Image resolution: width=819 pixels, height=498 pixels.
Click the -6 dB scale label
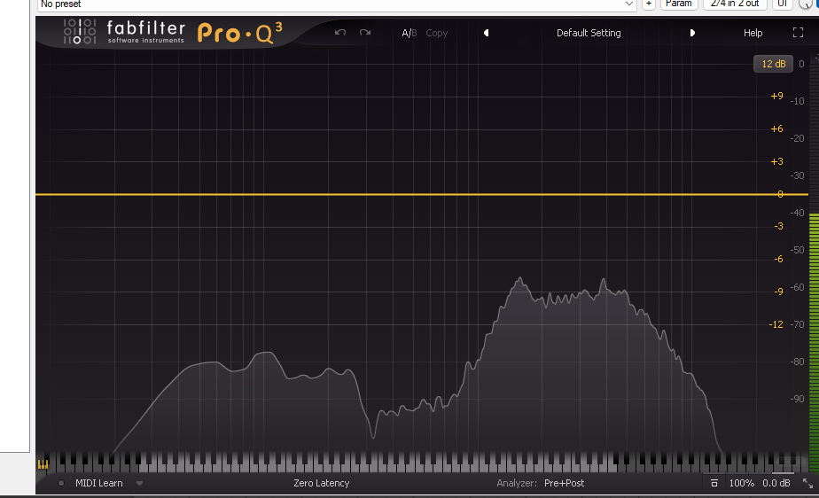[778, 259]
